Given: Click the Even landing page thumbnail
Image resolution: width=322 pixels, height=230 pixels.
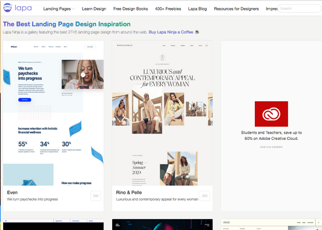Looking at the screenshot, I should point(54,113).
